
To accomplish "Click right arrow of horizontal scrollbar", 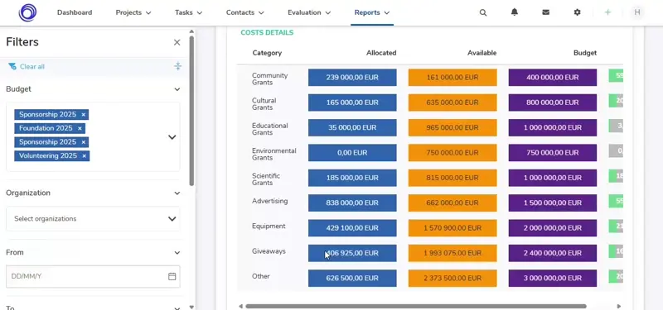I will tap(618, 306).
